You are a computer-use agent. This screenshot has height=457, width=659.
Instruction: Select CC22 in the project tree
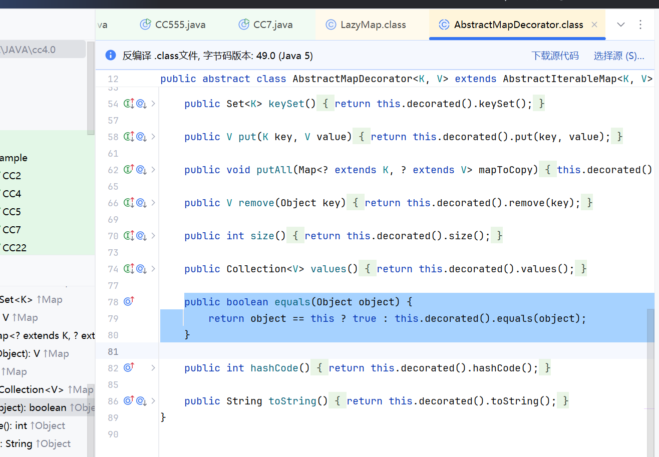point(15,248)
